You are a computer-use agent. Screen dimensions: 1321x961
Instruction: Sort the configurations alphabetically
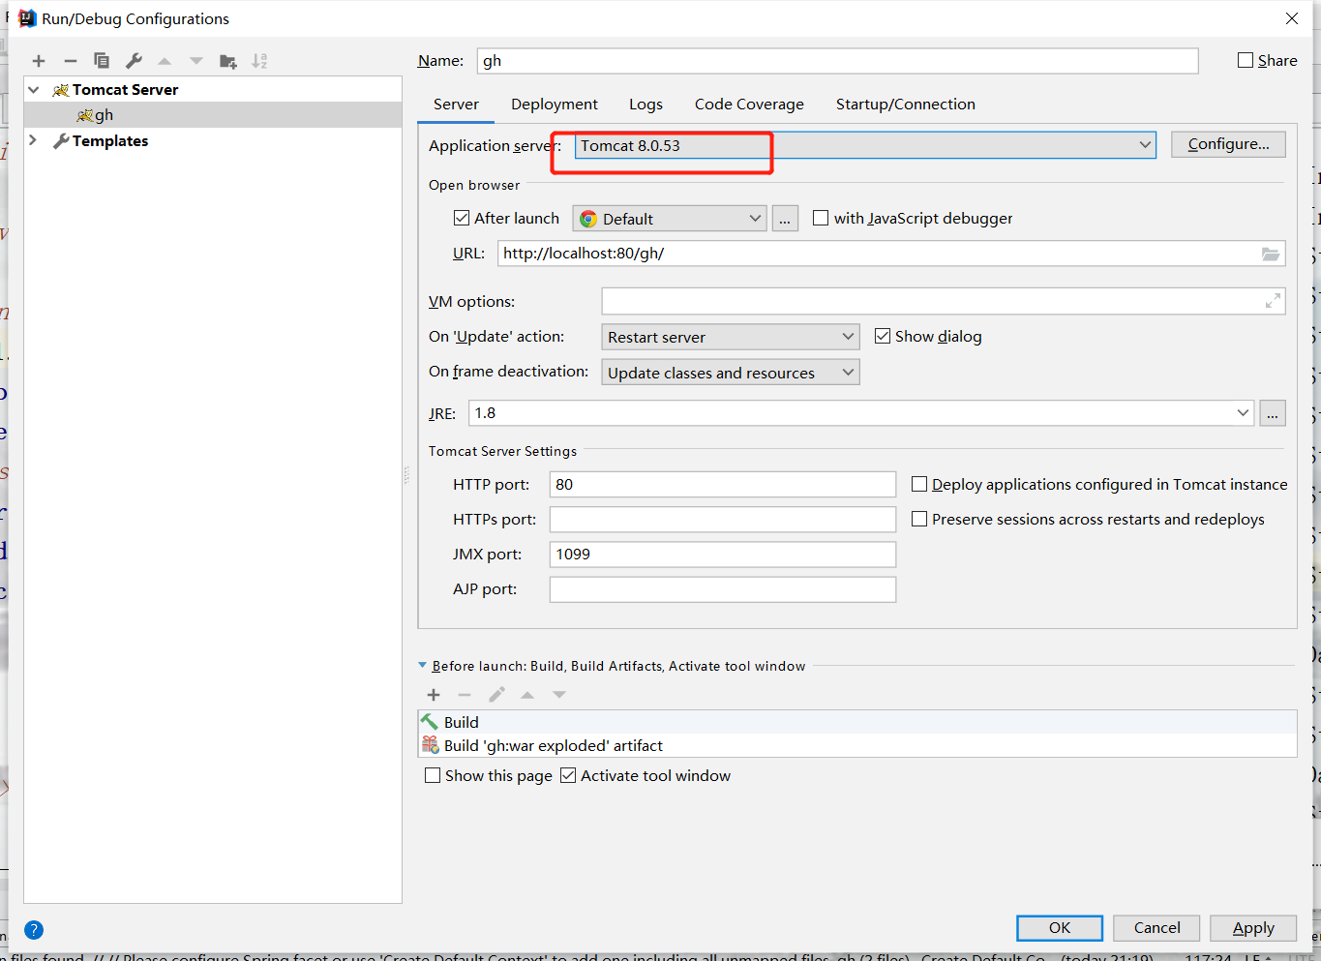point(259,61)
